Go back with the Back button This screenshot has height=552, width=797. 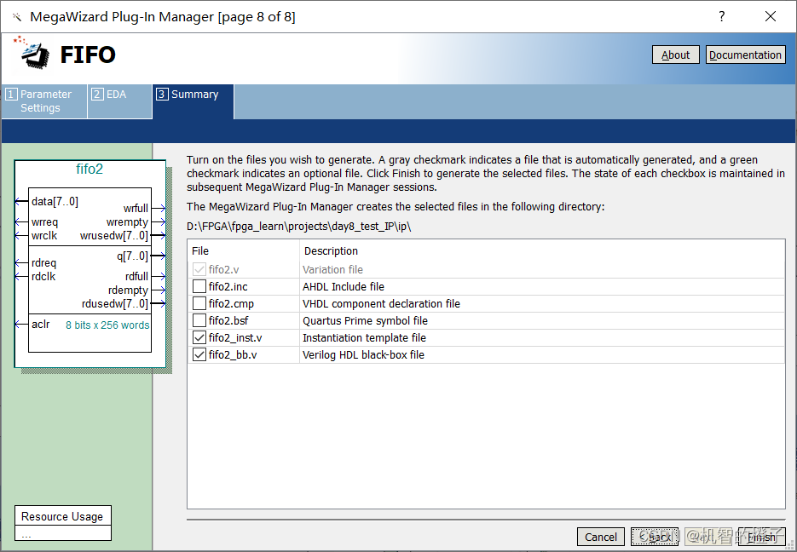pos(655,537)
